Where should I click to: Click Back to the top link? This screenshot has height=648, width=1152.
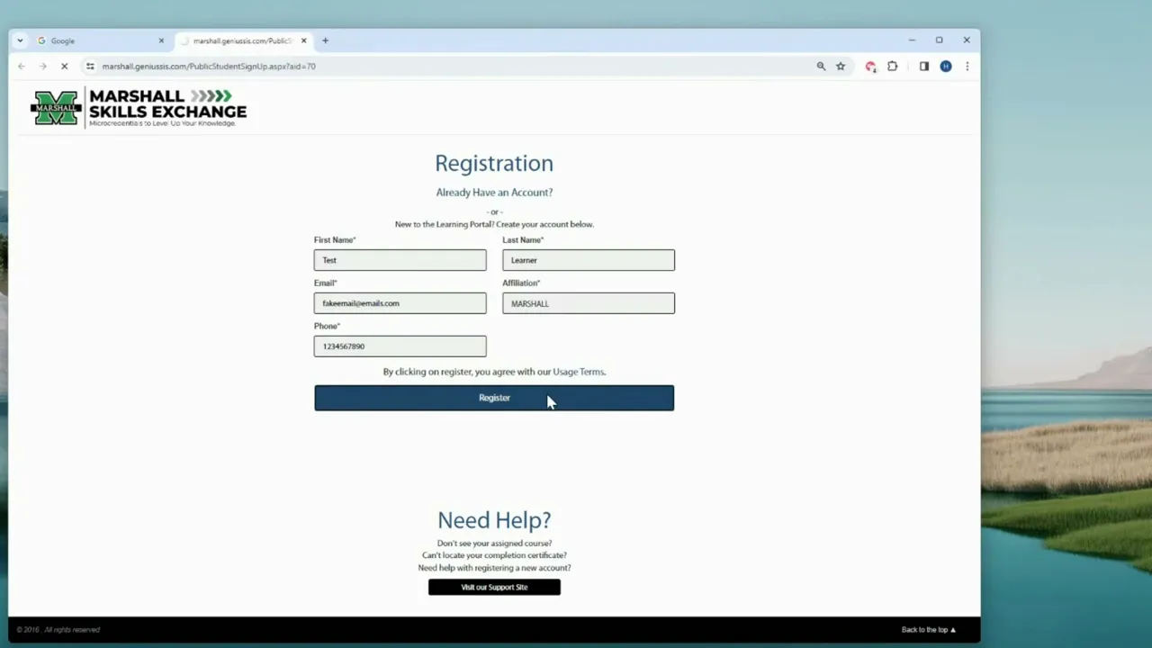[928, 630]
